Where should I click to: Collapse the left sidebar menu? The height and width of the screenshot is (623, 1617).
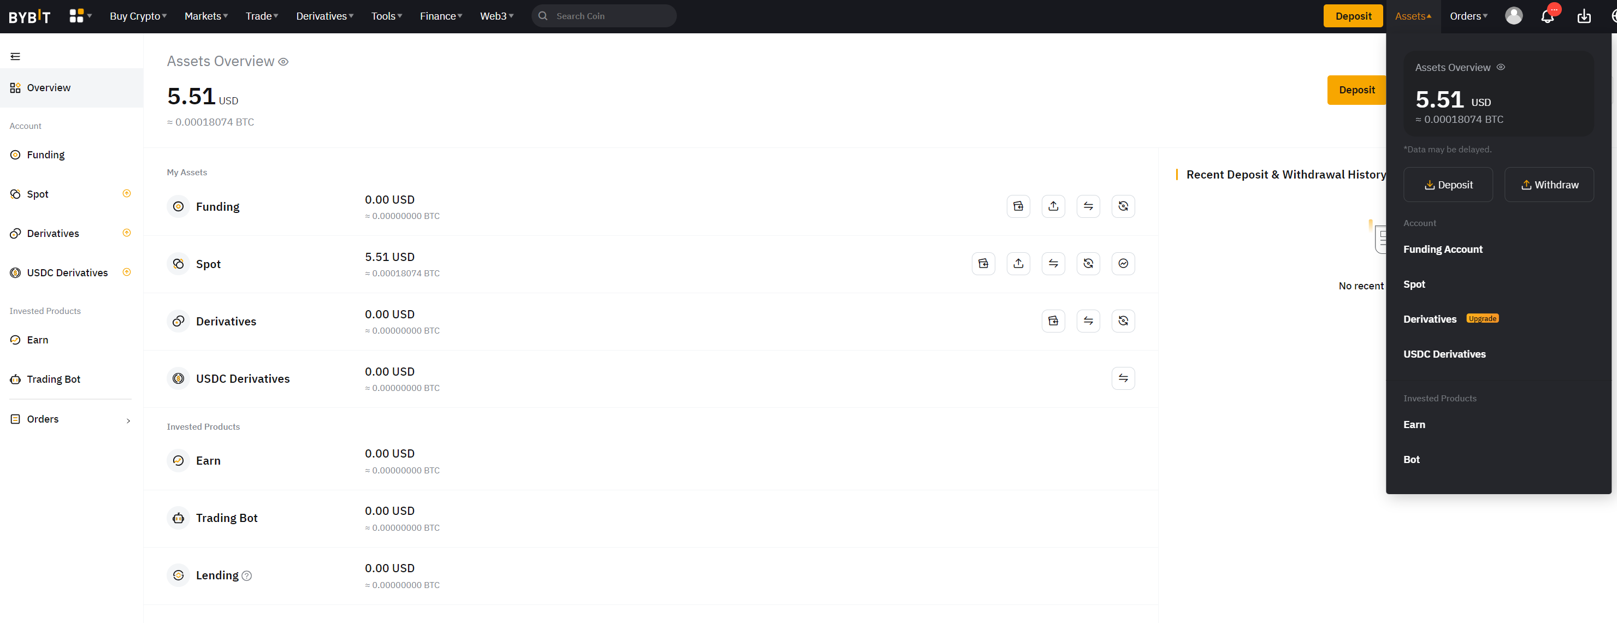[16, 56]
